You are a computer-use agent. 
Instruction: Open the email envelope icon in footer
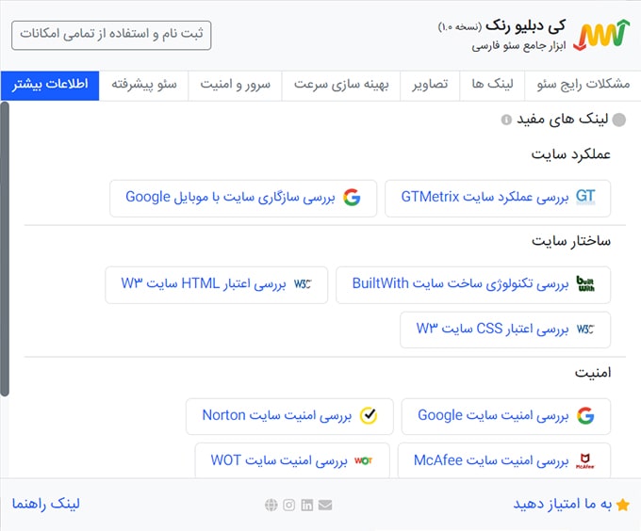325,505
